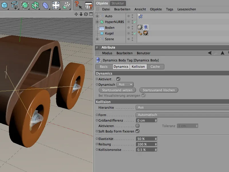Switch to the Kollision tab
Screen dimensions: 229x172
tap(139, 67)
